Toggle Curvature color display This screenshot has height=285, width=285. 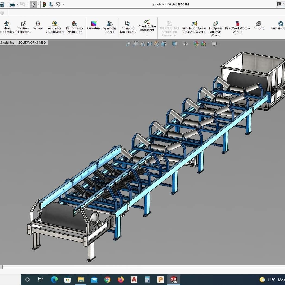[94, 26]
